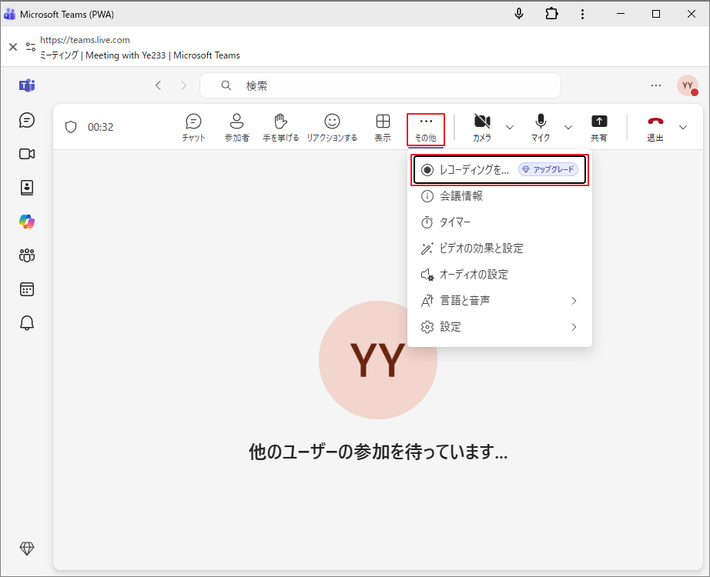Viewport: 710px width, 577px height.
Task: Go back with the left arrow
Action: click(x=158, y=85)
